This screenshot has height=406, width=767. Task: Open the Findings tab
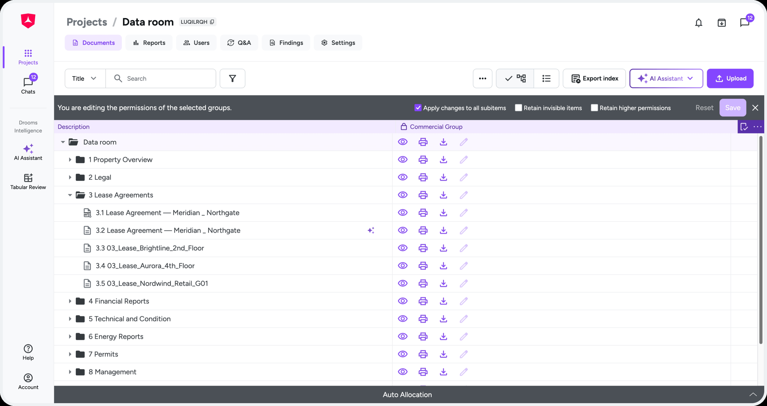coord(286,43)
